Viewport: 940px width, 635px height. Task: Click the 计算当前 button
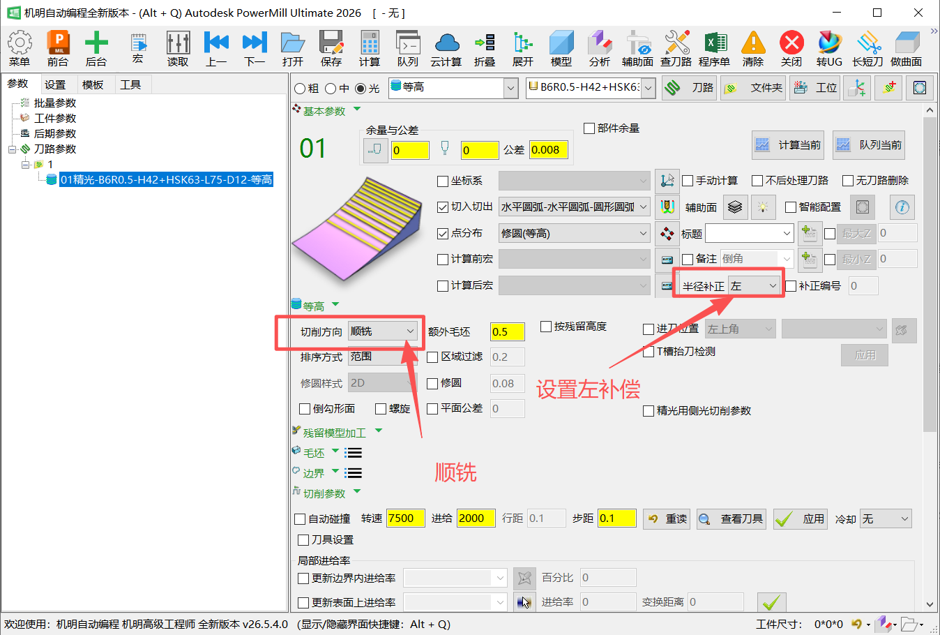(x=788, y=145)
